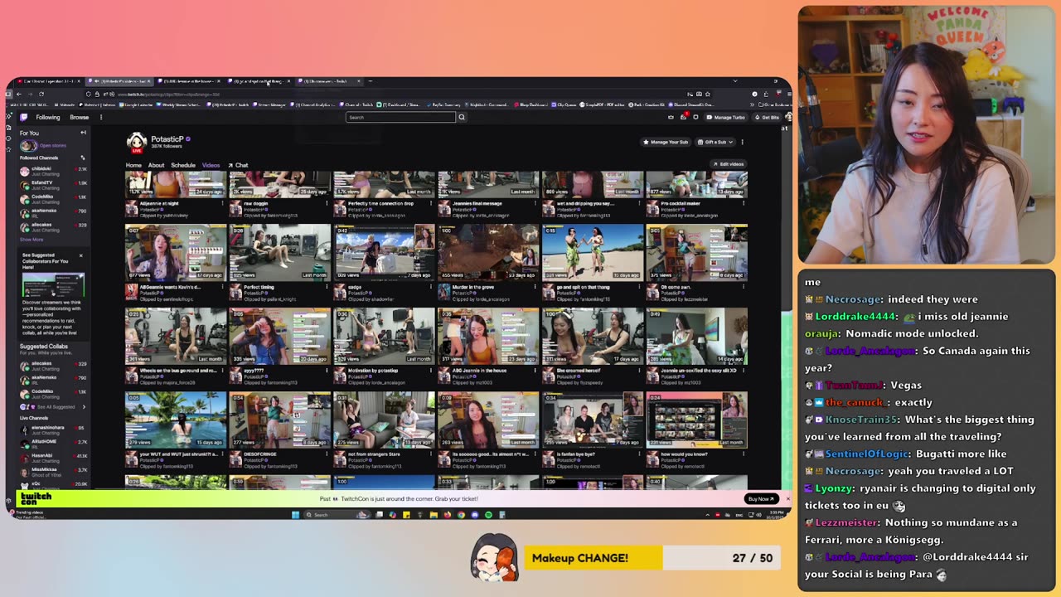Close the TwitchCon banner
The width and height of the screenshot is (1061, 597).
[x=787, y=499]
